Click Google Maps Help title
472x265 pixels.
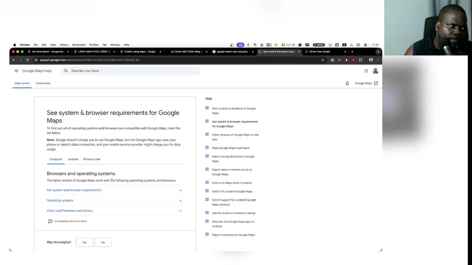pyautogui.click(x=37, y=71)
